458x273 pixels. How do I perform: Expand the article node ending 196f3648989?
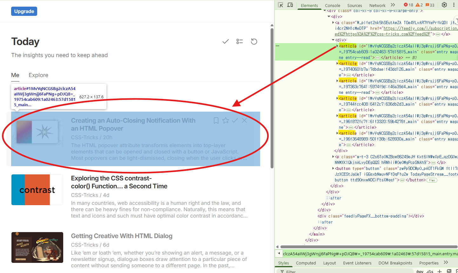[337, 133]
